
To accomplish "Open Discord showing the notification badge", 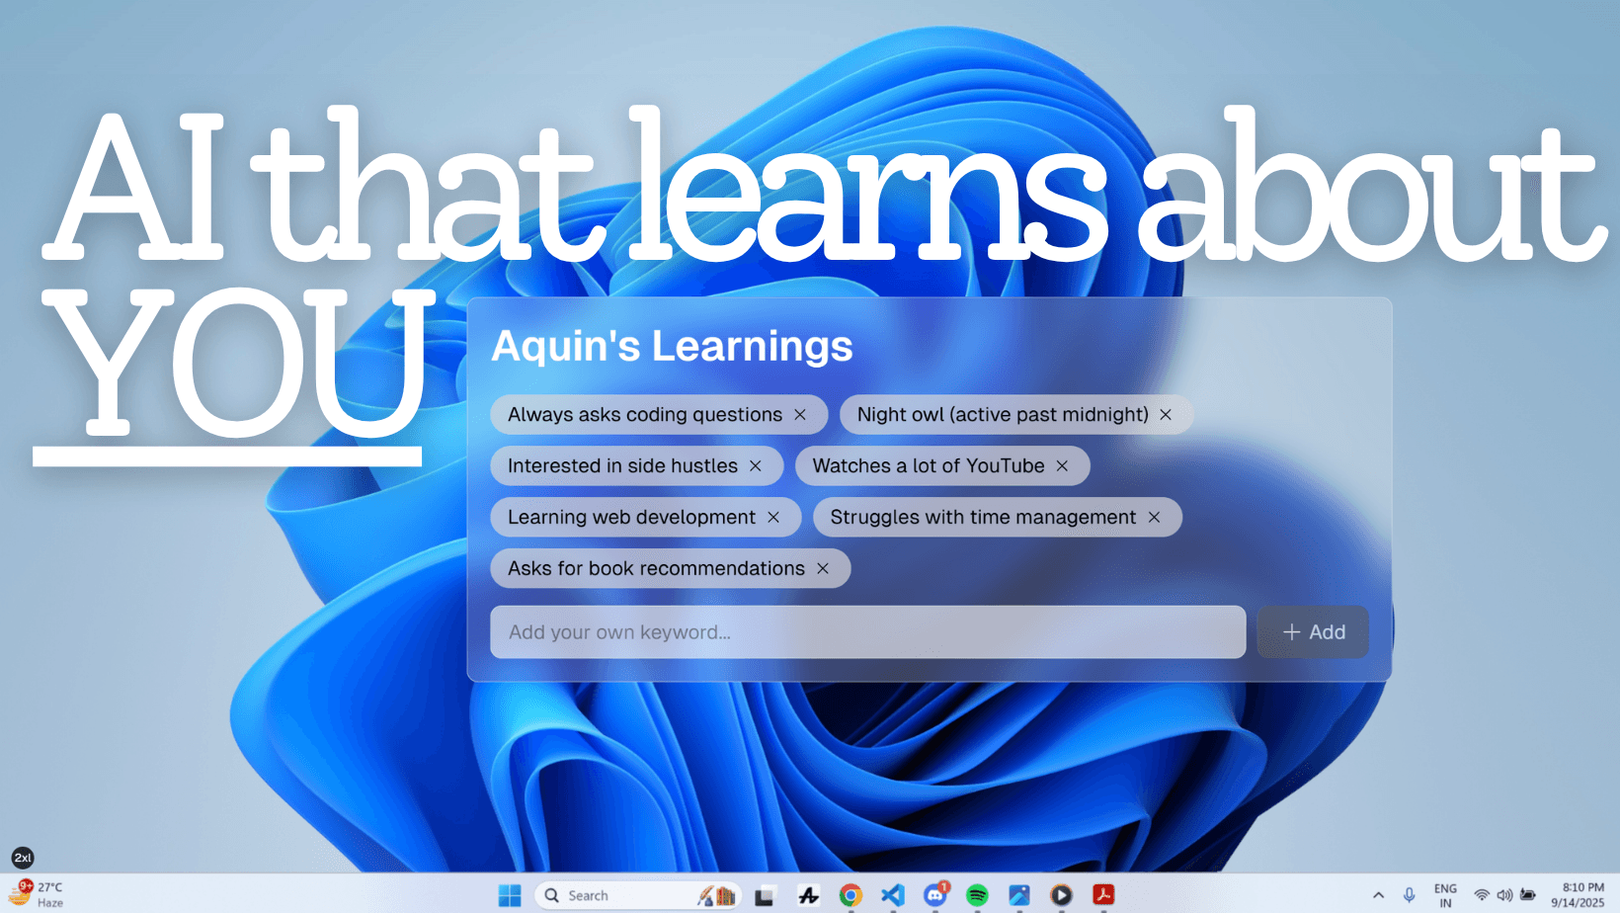I will pos(935,895).
